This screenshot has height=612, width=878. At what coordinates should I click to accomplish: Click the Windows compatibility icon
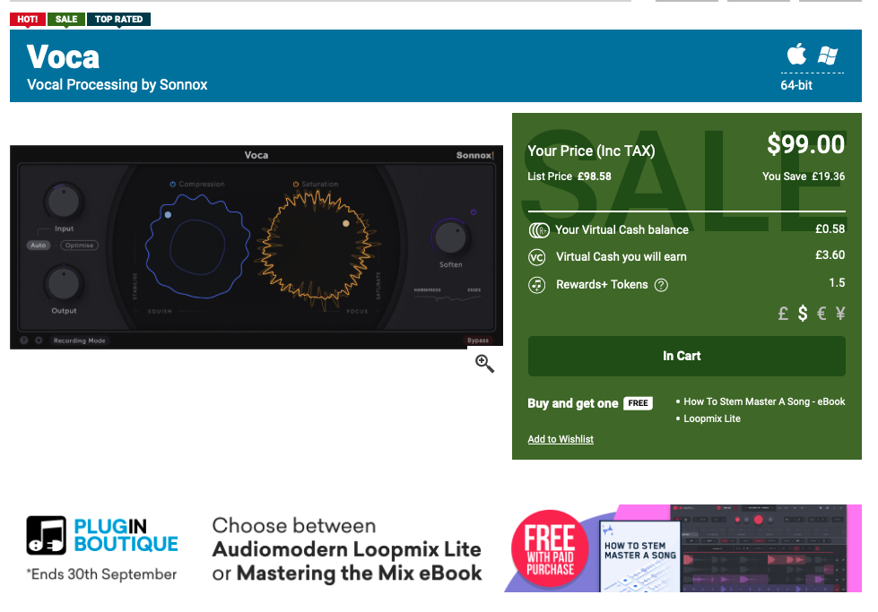point(828,56)
